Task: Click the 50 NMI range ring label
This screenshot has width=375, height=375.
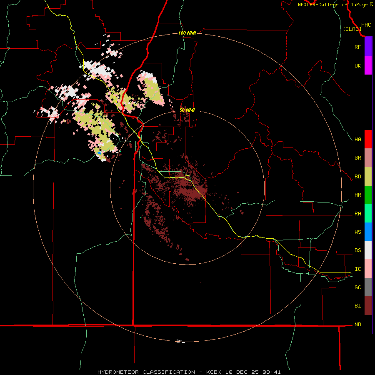Action: 187,110
